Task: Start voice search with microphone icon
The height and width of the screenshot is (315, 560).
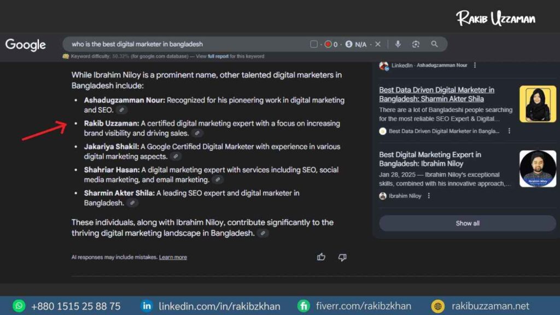Action: [x=398, y=44]
